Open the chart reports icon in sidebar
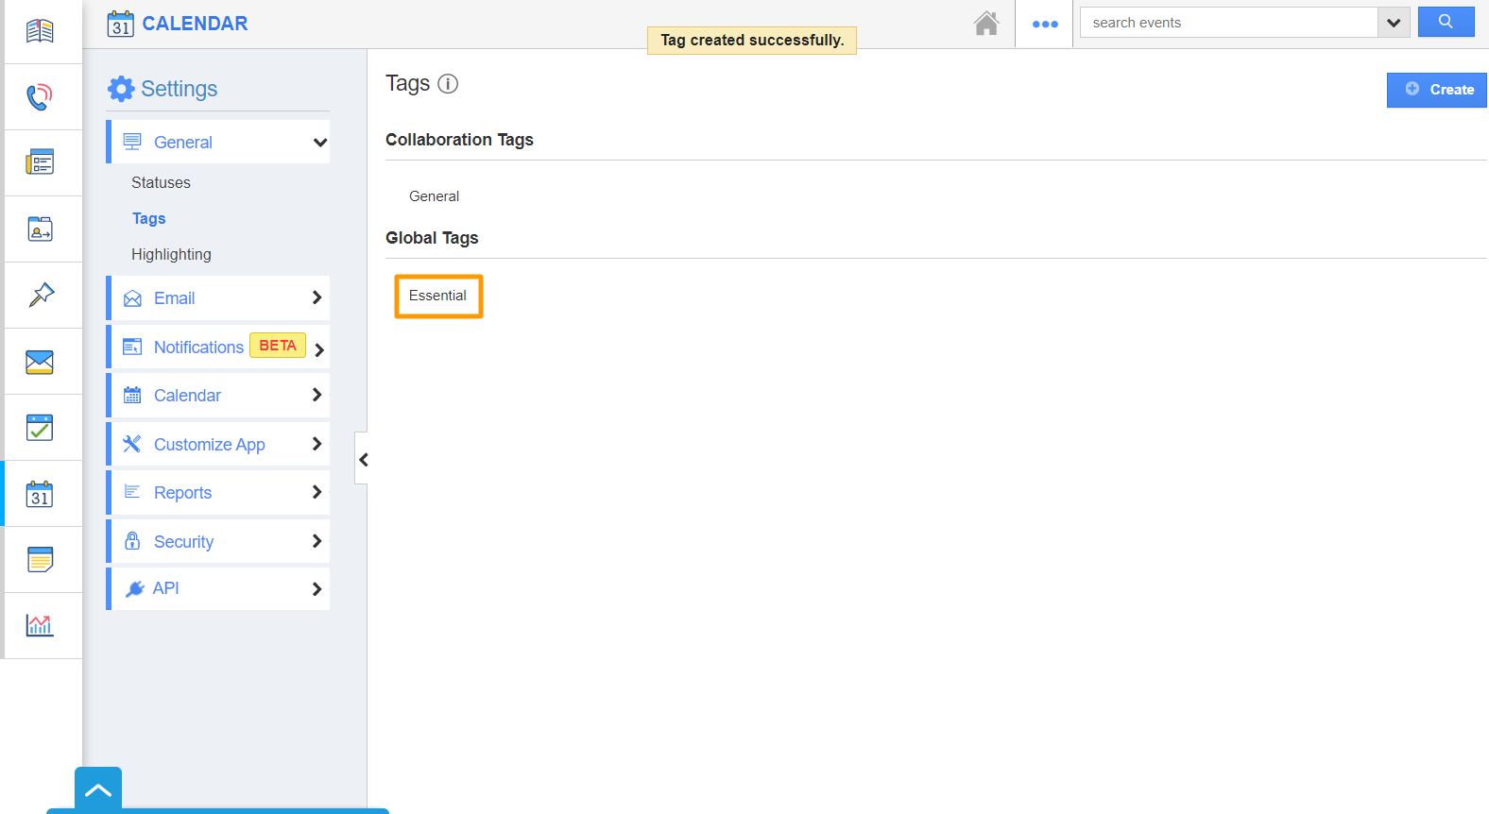 [40, 625]
